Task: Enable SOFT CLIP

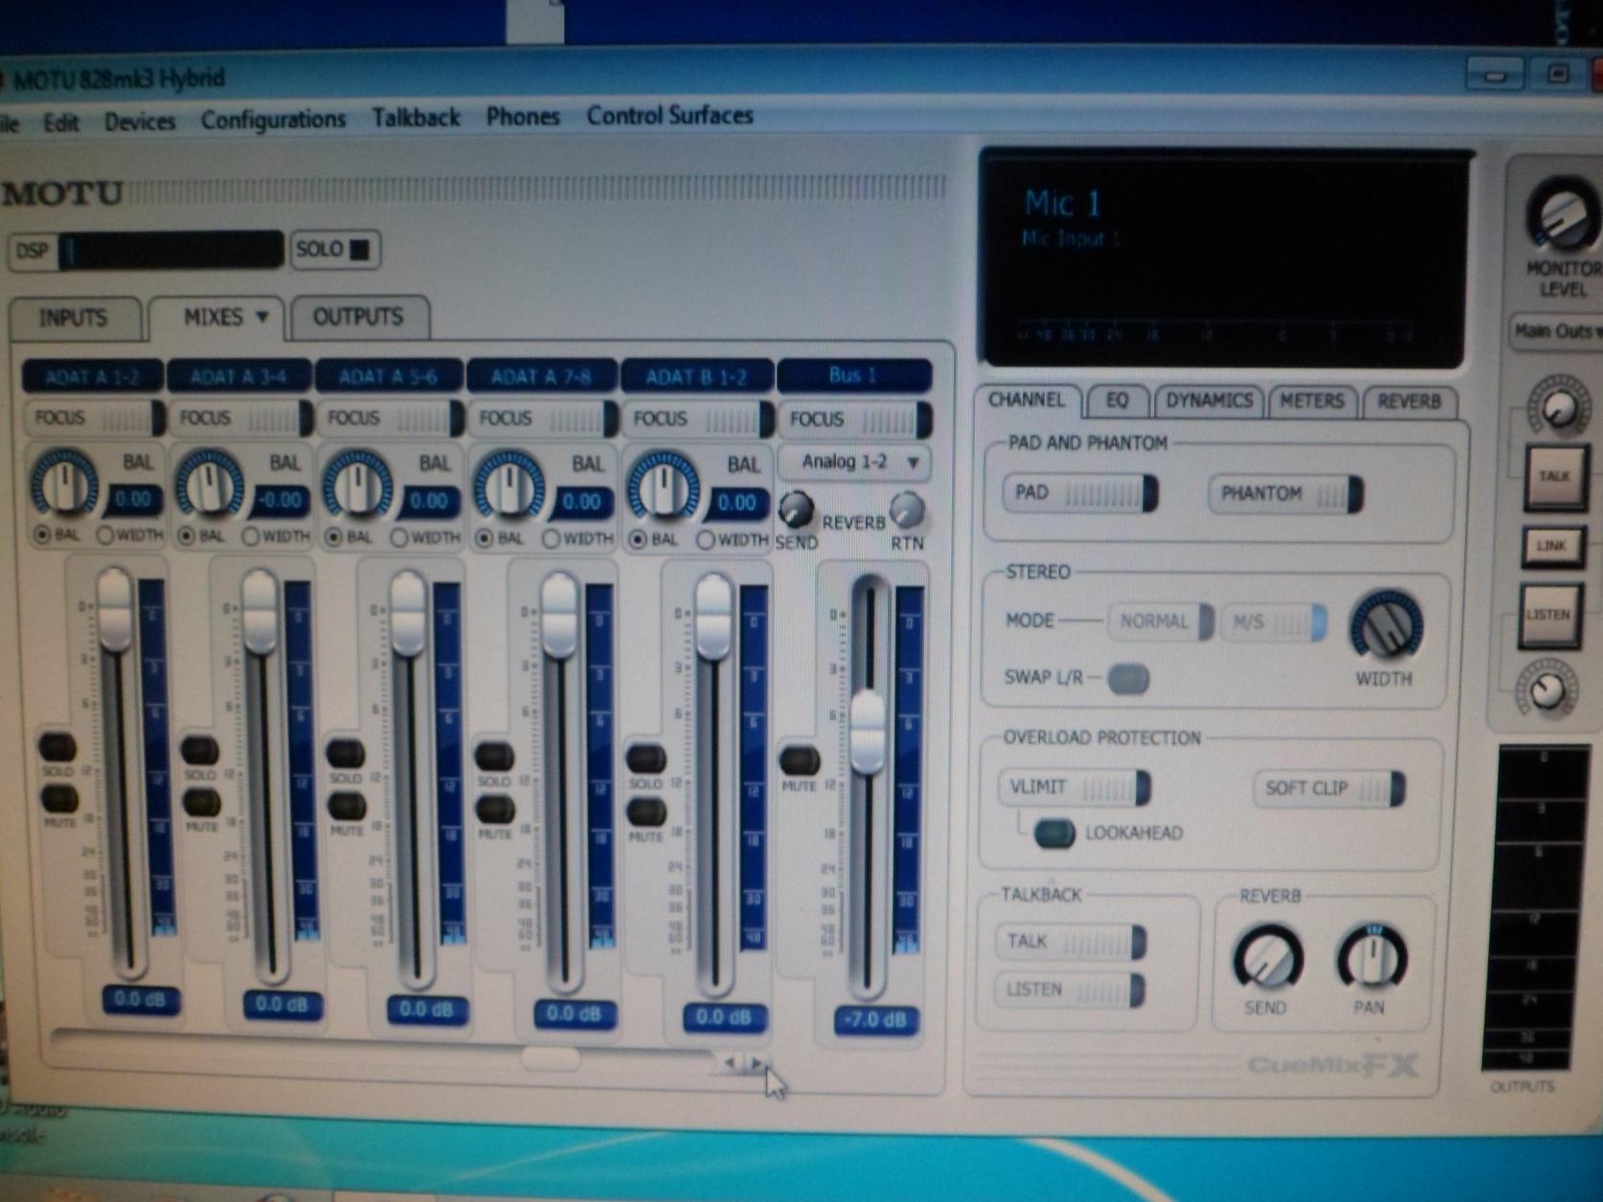Action: [x=1329, y=789]
